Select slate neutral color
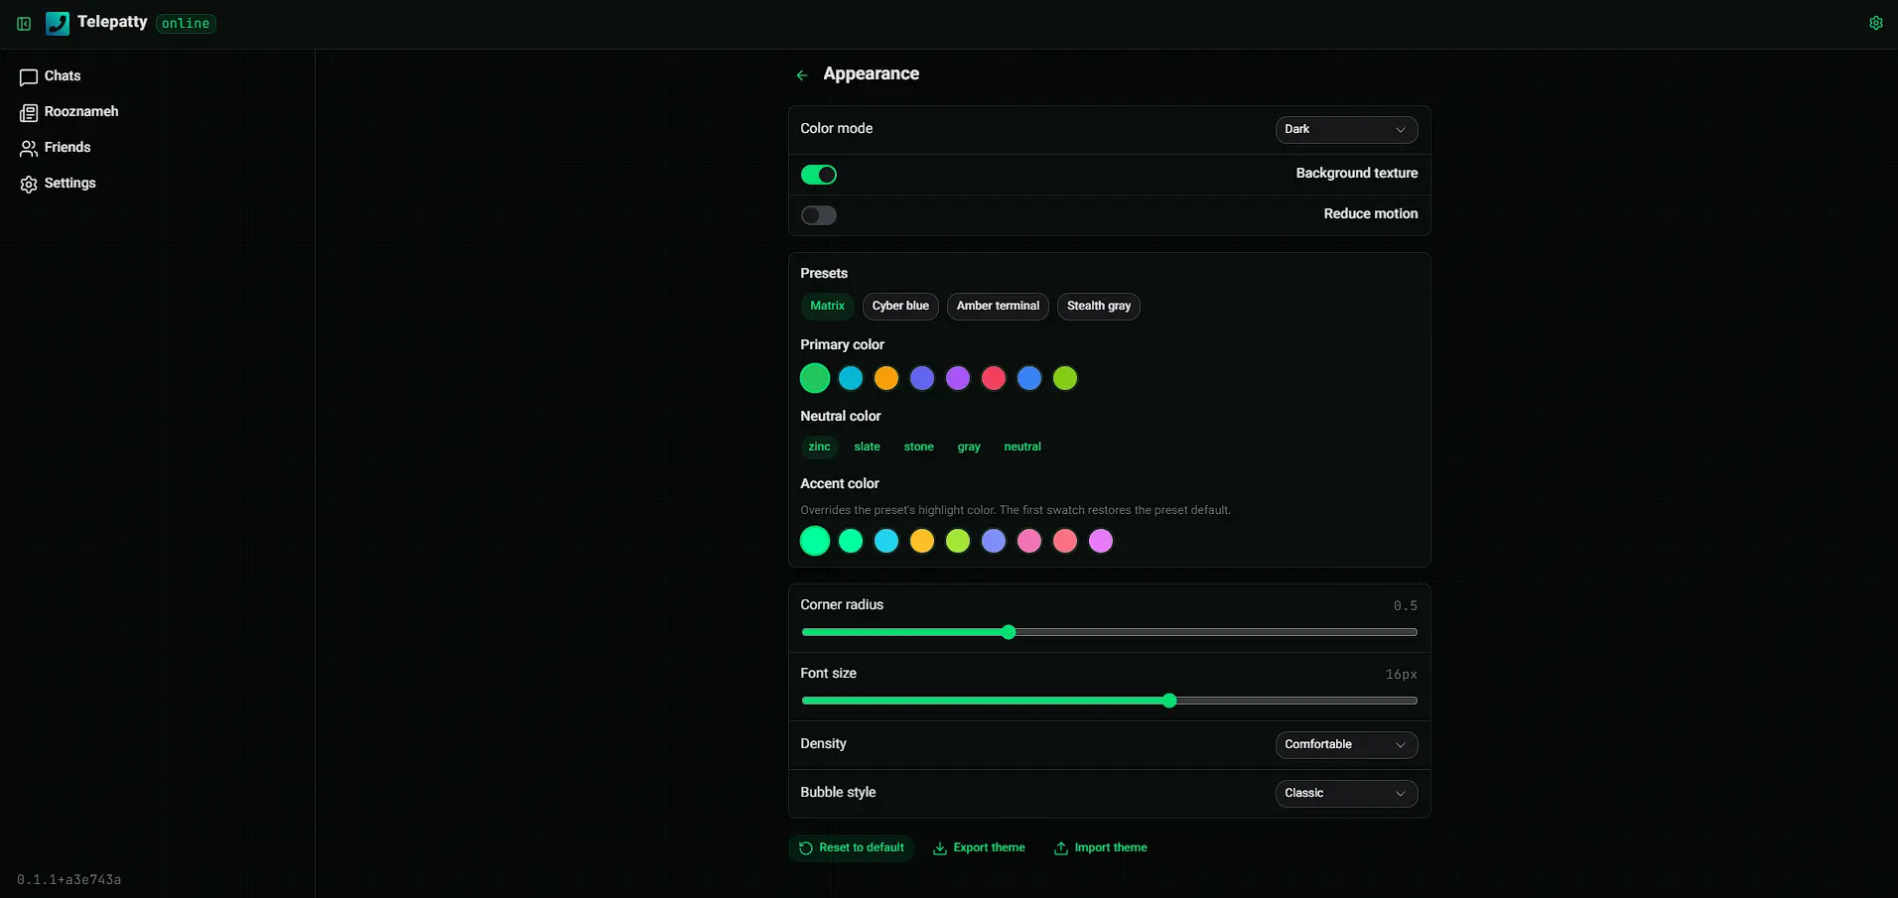Viewport: 1898px width, 898px height. pyautogui.click(x=867, y=447)
